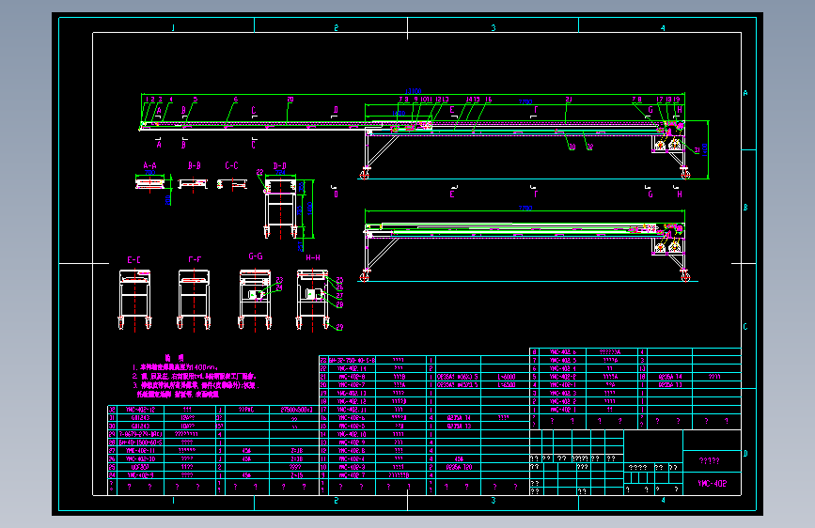
Task: Click the B-B section view title
Action: coord(195,165)
